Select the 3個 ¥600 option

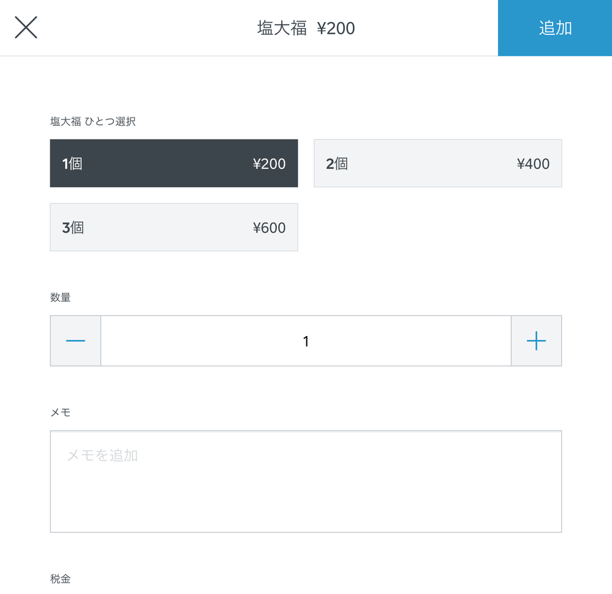173,227
